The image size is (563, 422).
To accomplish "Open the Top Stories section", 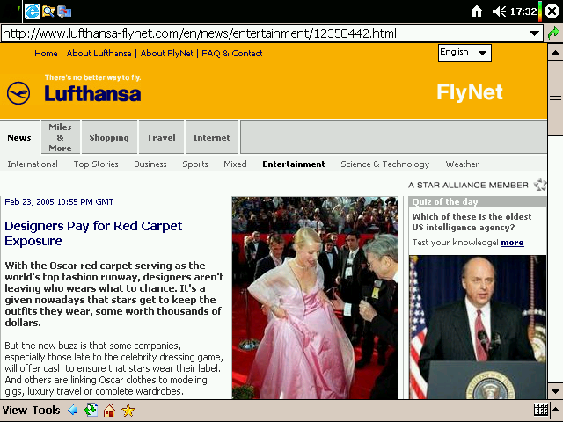I will (x=96, y=164).
